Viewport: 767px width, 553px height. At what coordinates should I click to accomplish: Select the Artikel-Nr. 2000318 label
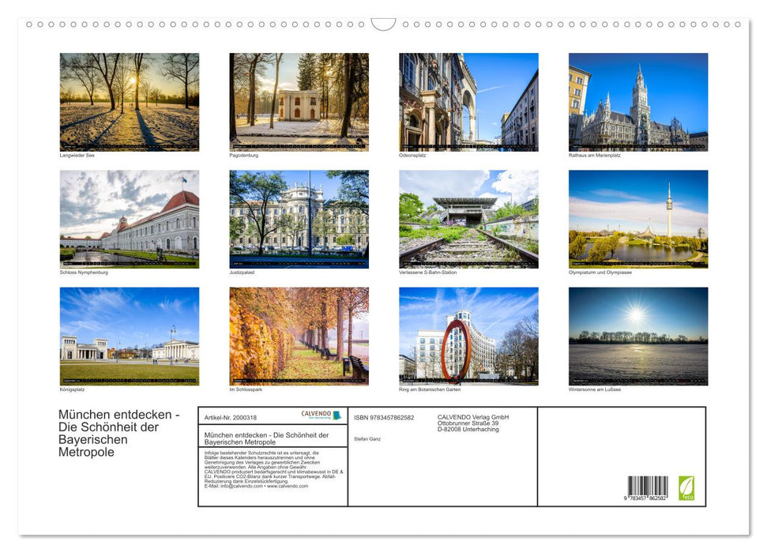click(x=231, y=418)
